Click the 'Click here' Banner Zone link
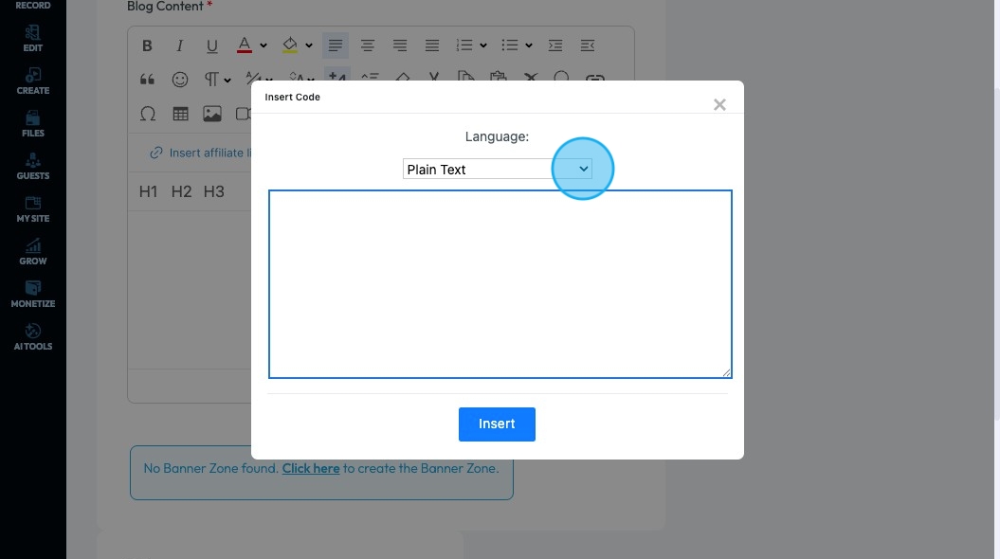 311,468
